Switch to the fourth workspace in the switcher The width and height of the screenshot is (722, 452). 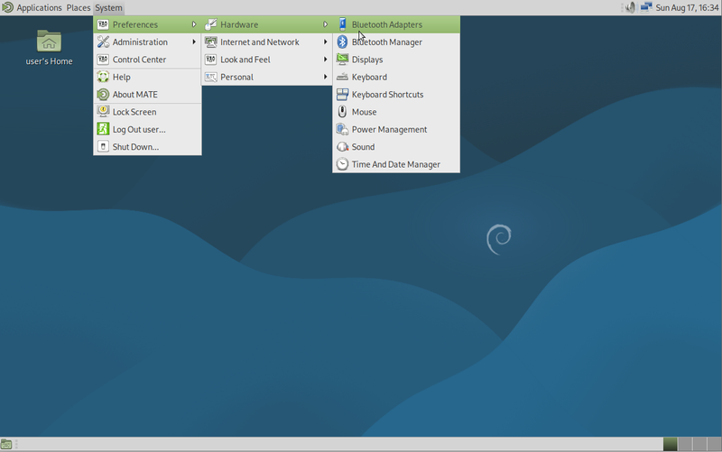[x=714, y=444]
